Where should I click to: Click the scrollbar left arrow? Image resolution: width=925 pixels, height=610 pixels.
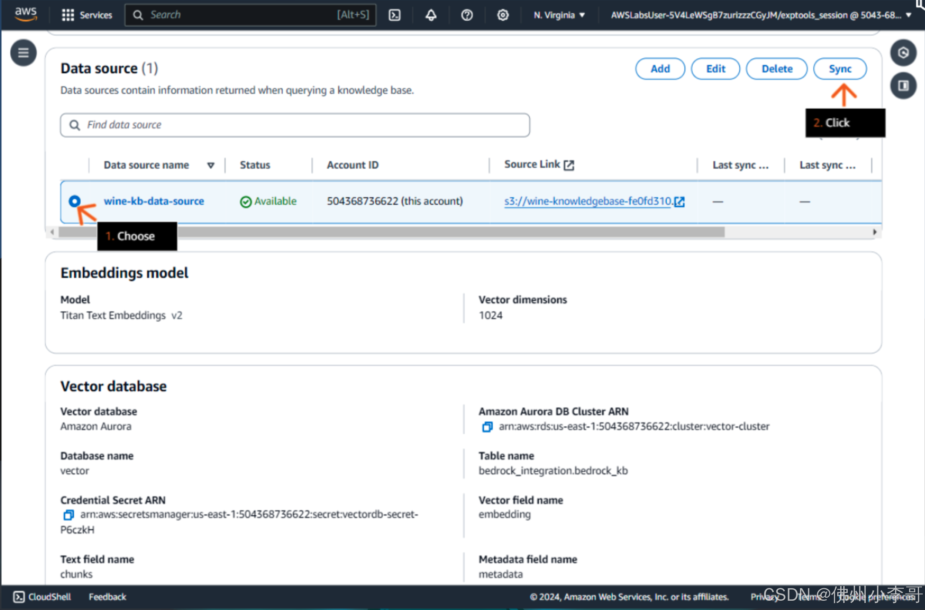tap(52, 232)
